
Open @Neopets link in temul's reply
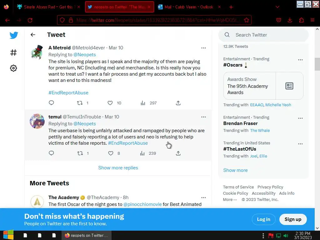[84, 124]
